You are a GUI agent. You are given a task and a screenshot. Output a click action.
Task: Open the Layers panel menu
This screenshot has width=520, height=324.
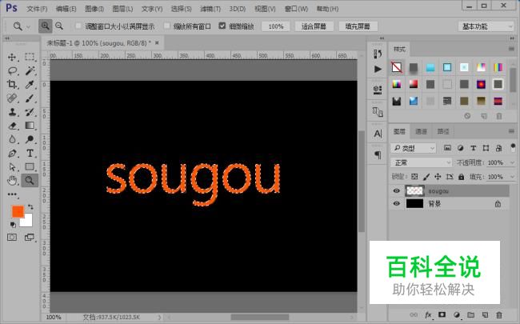pos(511,132)
